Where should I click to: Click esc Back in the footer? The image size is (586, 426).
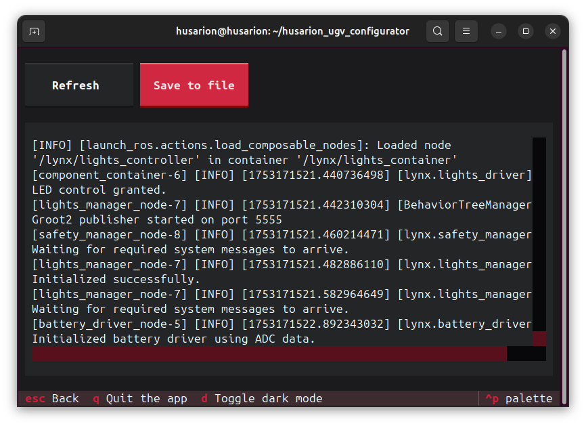click(52, 399)
